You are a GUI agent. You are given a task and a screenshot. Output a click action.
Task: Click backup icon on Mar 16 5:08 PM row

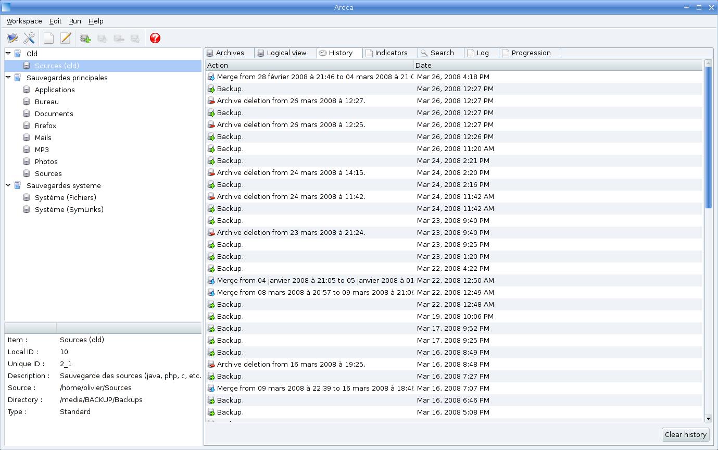(211, 412)
